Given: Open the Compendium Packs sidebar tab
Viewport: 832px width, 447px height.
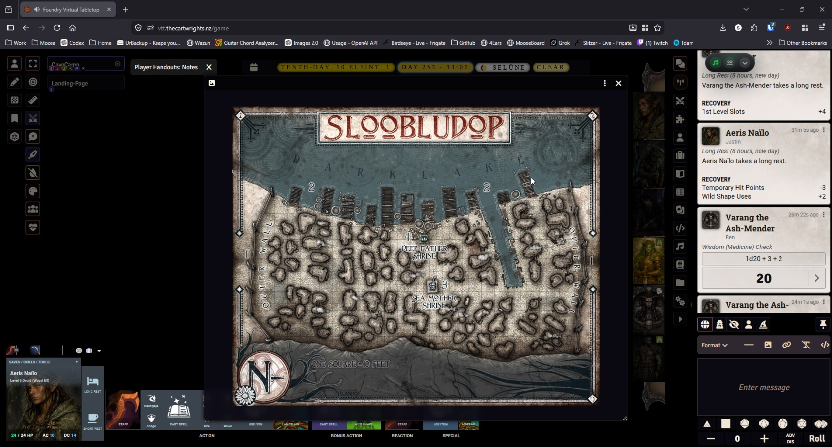Looking at the screenshot, I should 680,264.
